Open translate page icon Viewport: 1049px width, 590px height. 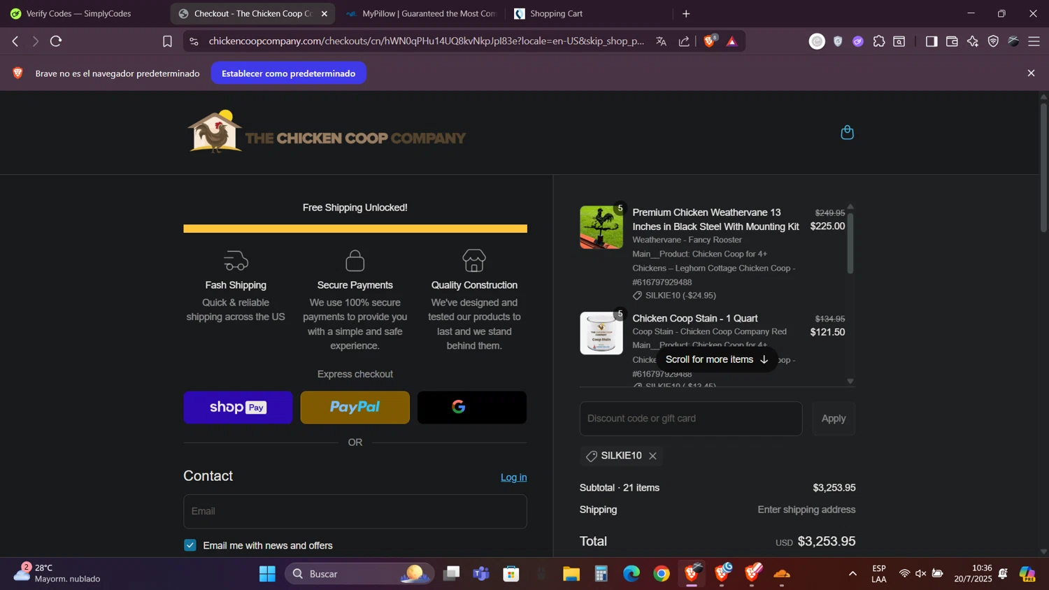pos(661,41)
